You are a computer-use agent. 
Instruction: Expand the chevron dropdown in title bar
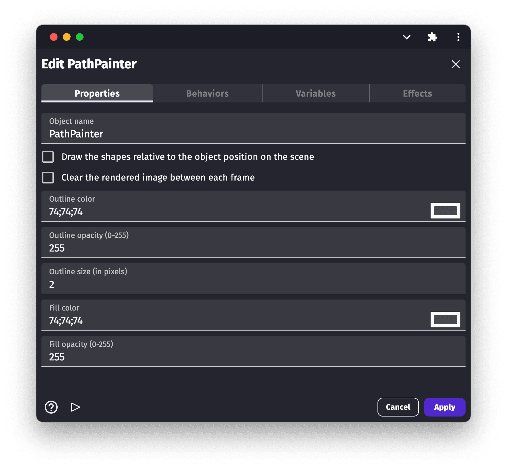(x=406, y=37)
